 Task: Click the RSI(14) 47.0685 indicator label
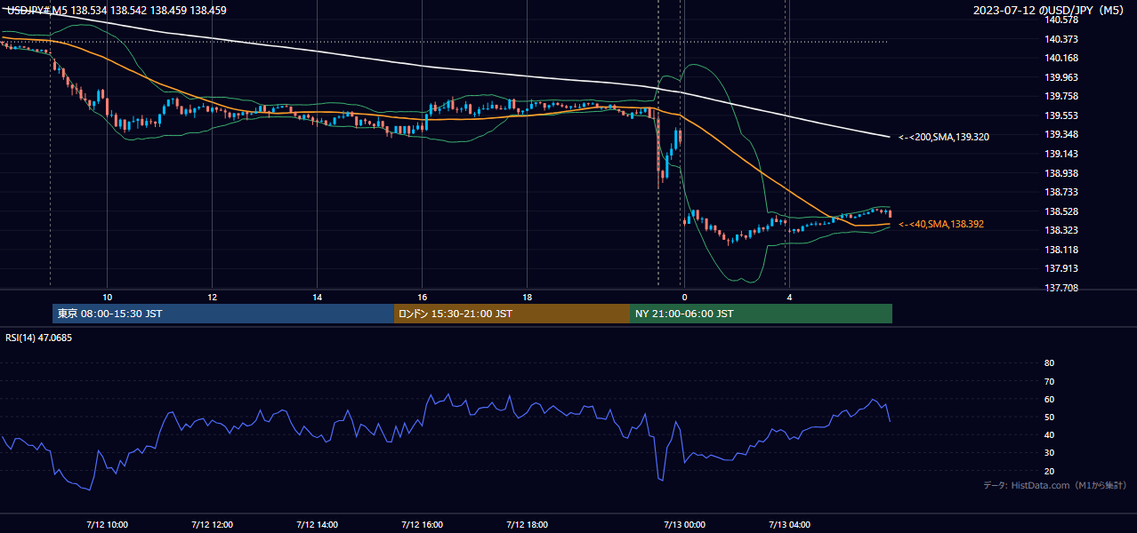coord(39,338)
